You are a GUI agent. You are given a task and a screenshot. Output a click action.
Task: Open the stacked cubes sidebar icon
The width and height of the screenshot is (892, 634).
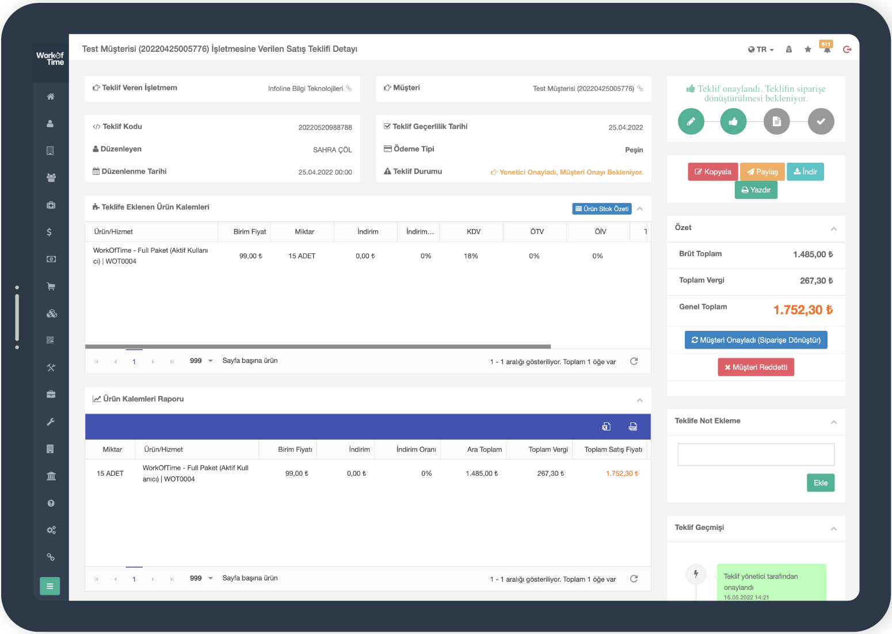pyautogui.click(x=51, y=314)
